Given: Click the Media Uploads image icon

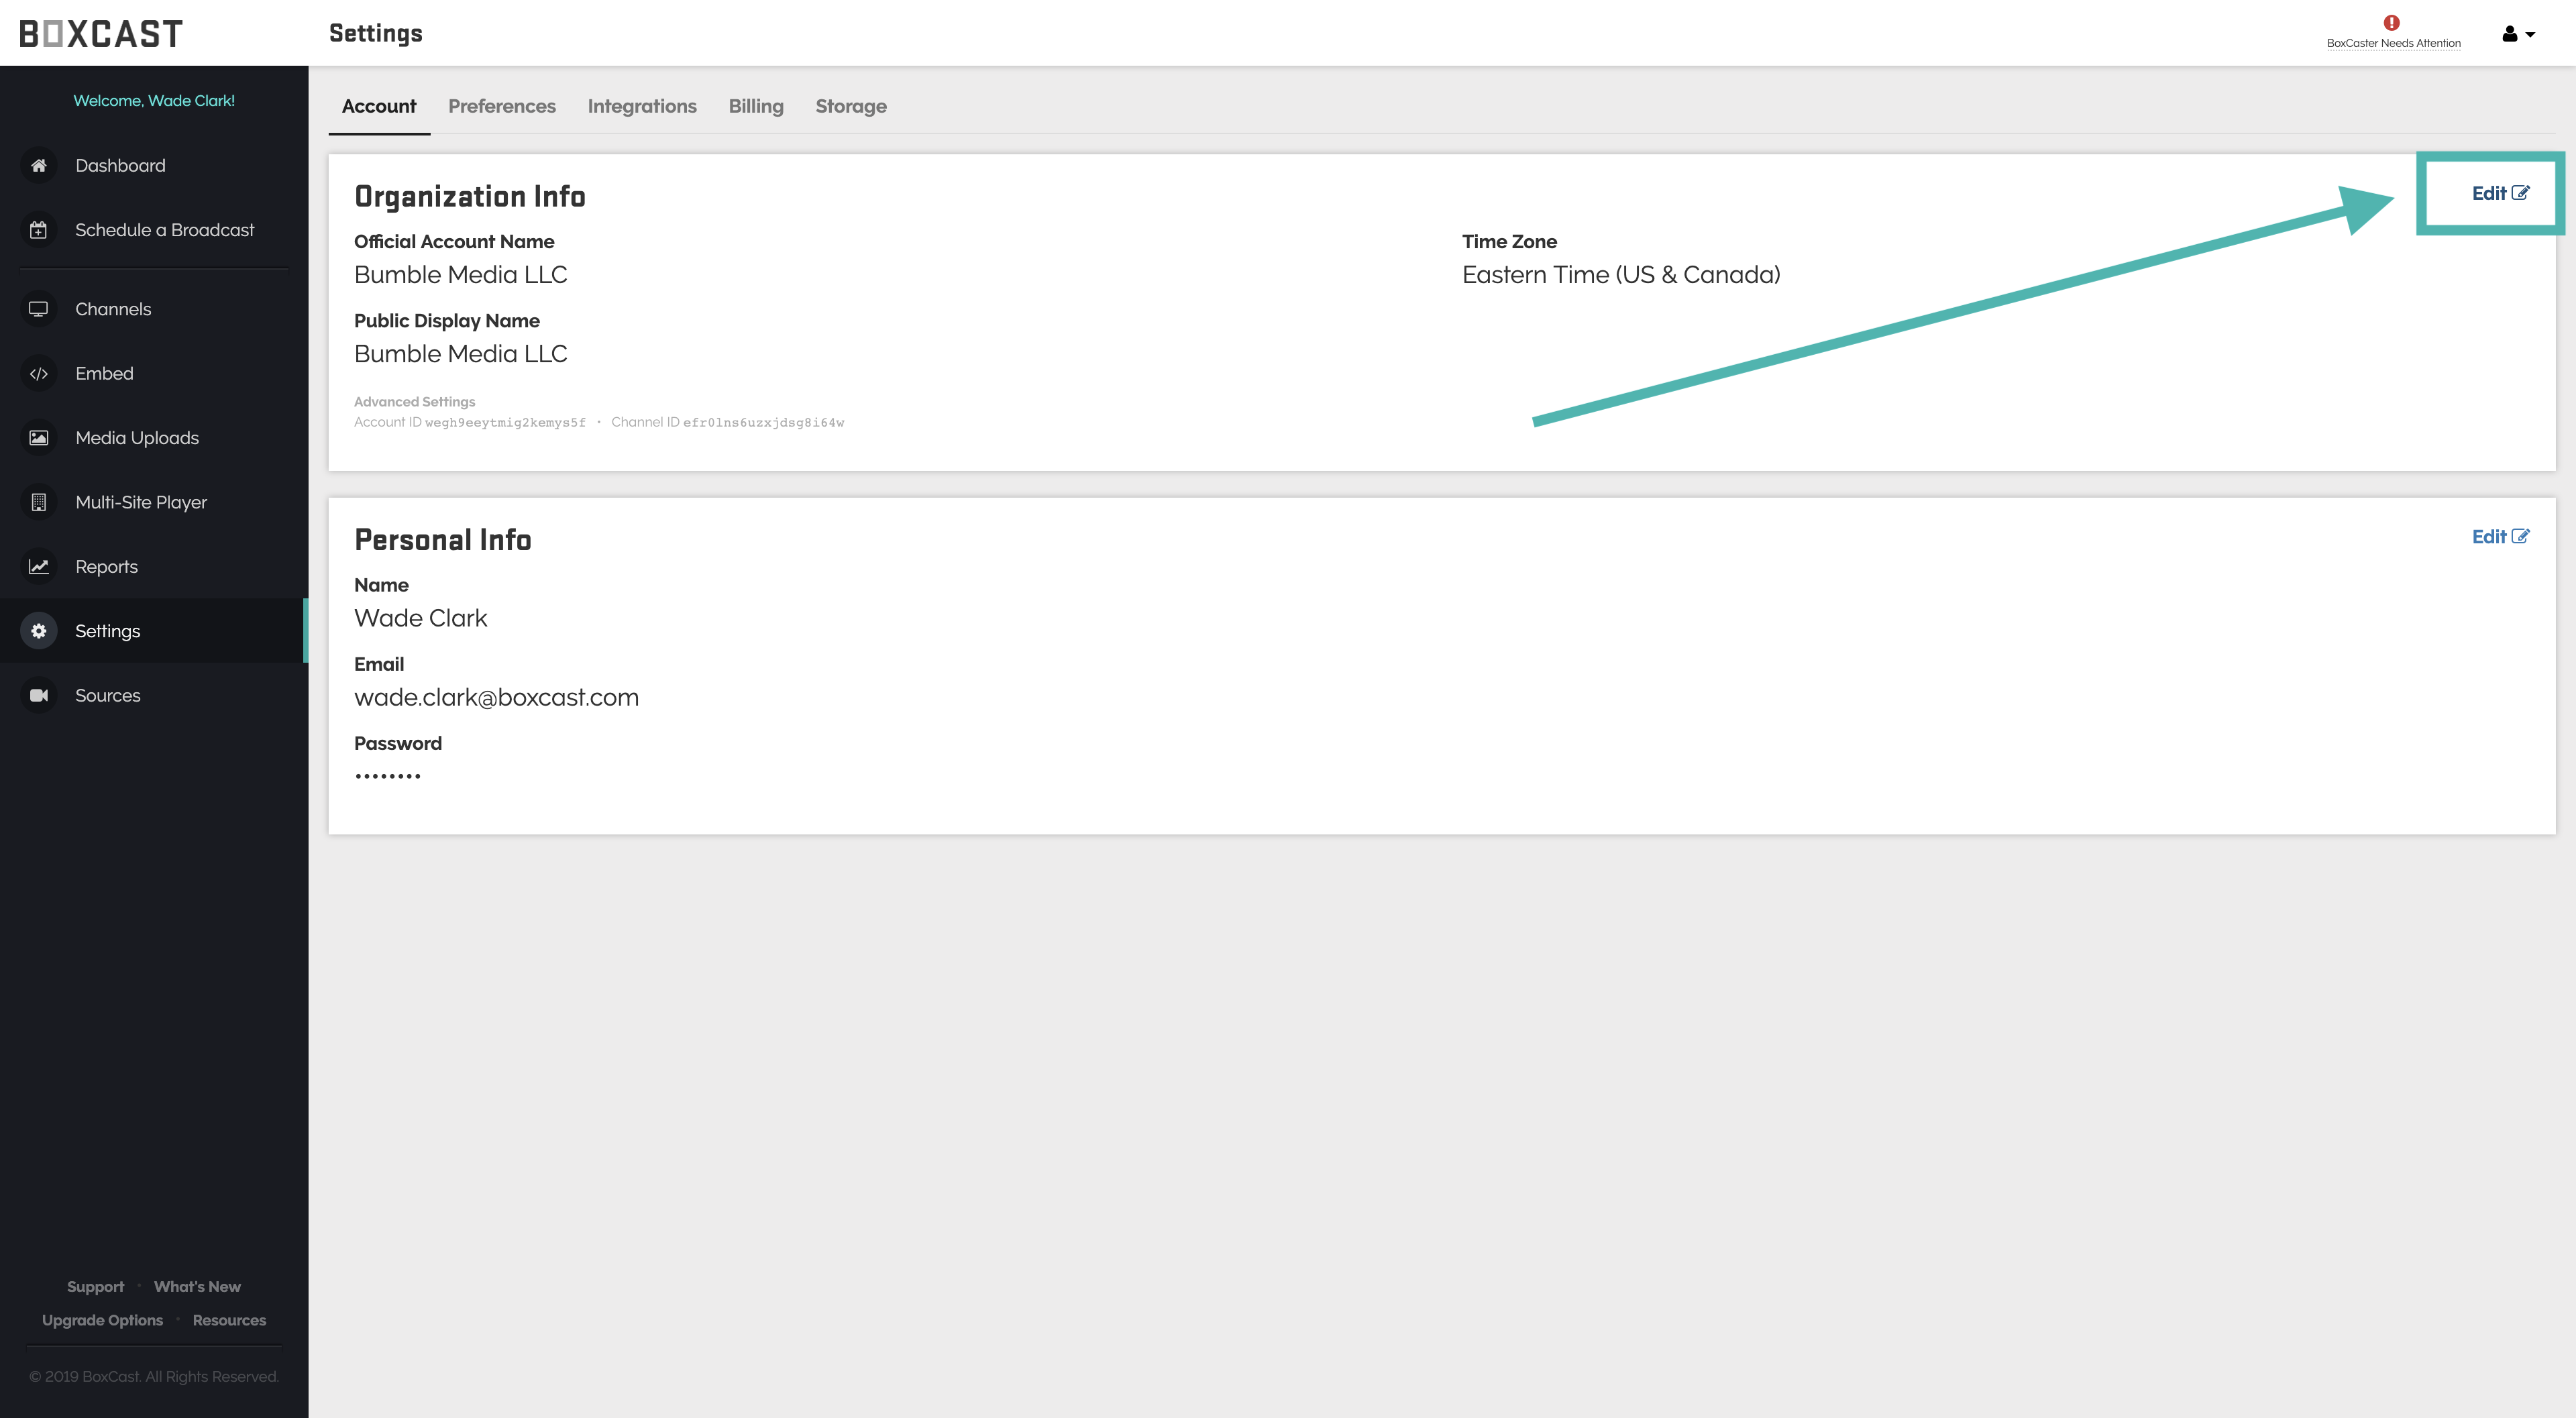Looking at the screenshot, I should click(38, 438).
